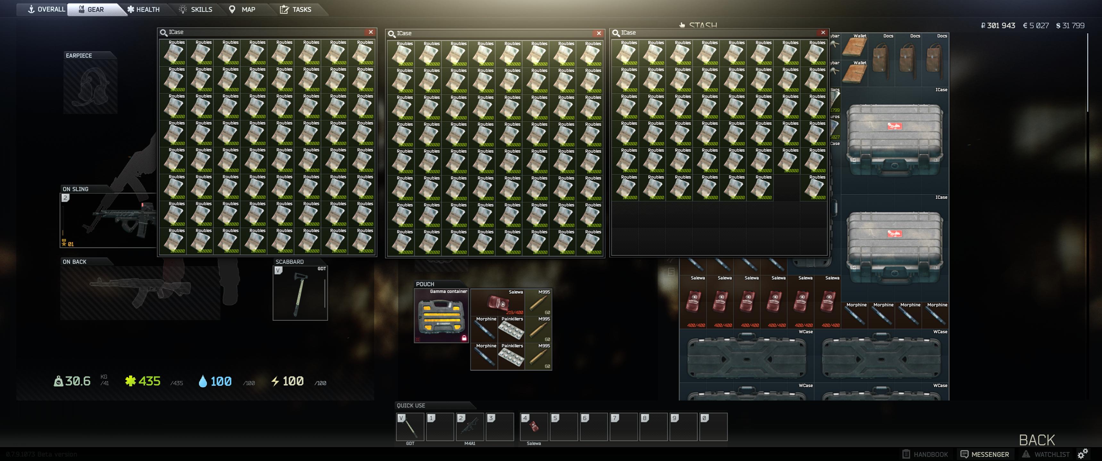Select the Salewa kit in pouch

[497, 303]
